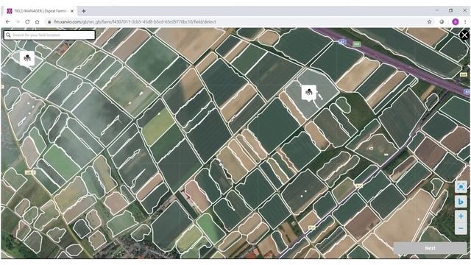Image resolution: width=471 pixels, height=265 pixels.
Task: Zoom in on the map with plus
Action: pos(461,216)
